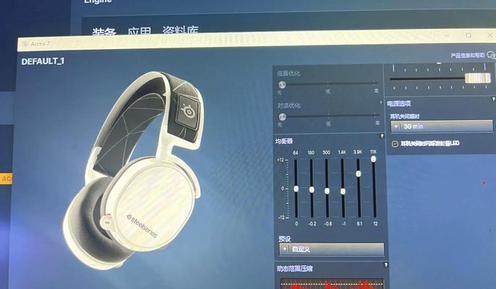Click the 对话优化 dialog enhancement slider handle
496x289 pixels.
coord(282,116)
